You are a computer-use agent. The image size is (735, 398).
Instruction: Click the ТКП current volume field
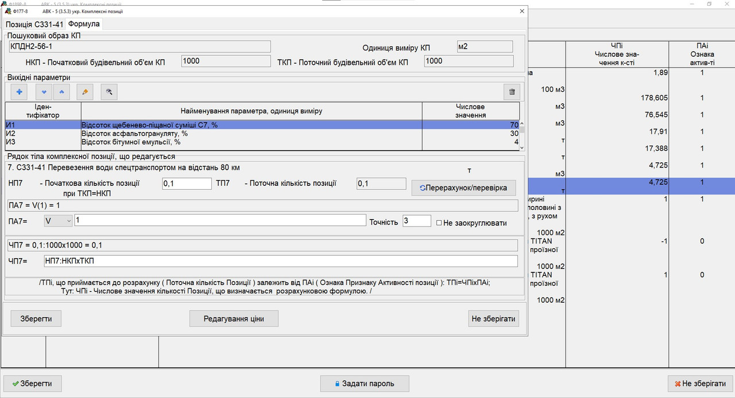[x=469, y=61]
